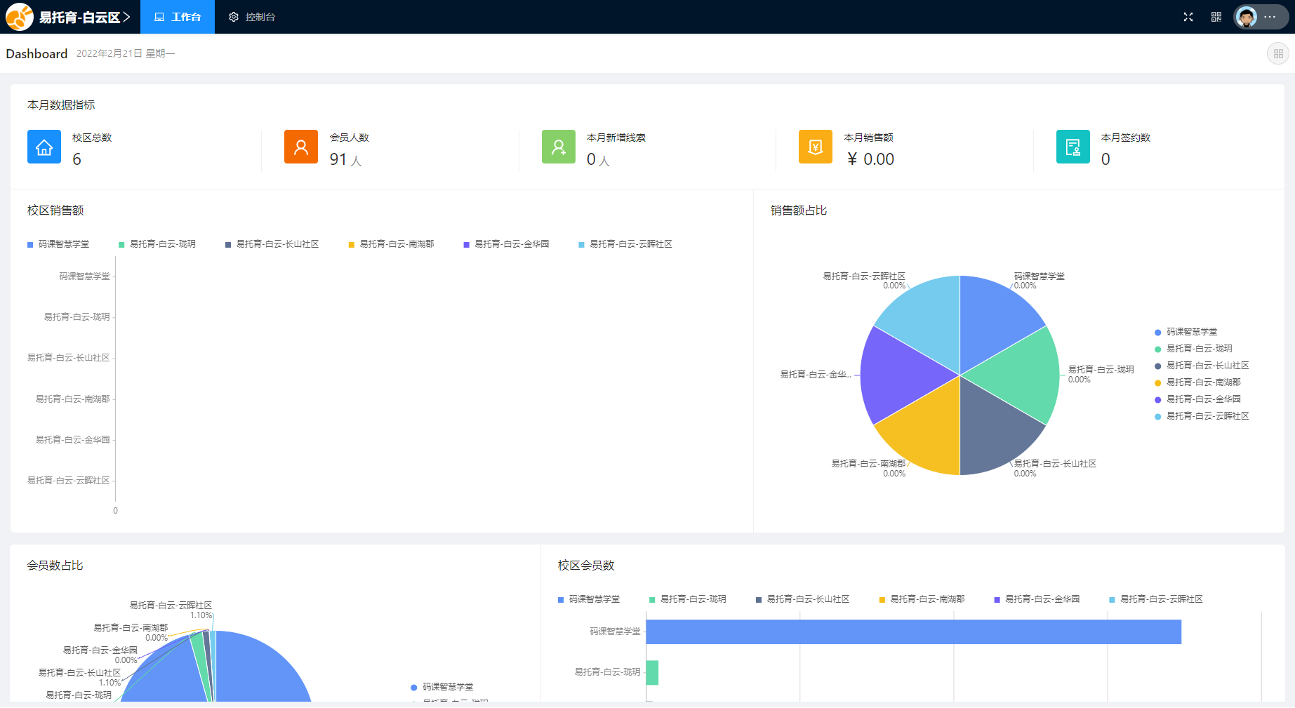This screenshot has height=708, width=1295.
Task: Toggle 码课智慧学堂 in 销售额占比 pie legend
Action: [1186, 332]
